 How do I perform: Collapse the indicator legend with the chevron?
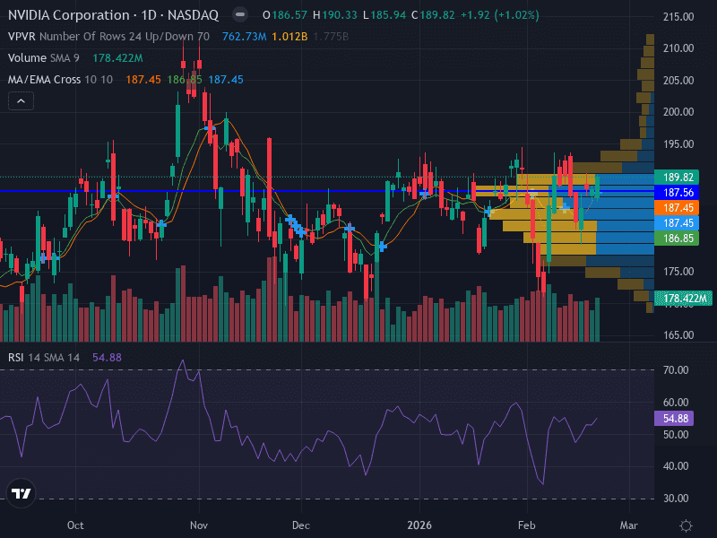(x=21, y=101)
